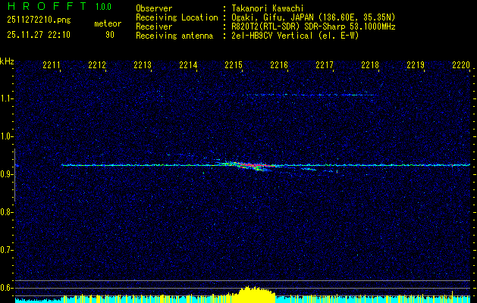Screen dimensions: 477x303
Task: Click the 1.0 kHz frequency label
Action: 7,136
